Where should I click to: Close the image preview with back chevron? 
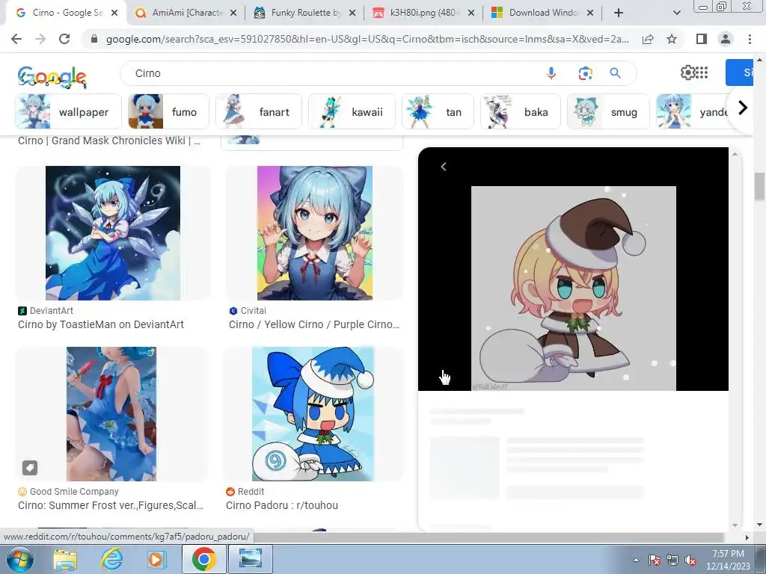click(443, 167)
